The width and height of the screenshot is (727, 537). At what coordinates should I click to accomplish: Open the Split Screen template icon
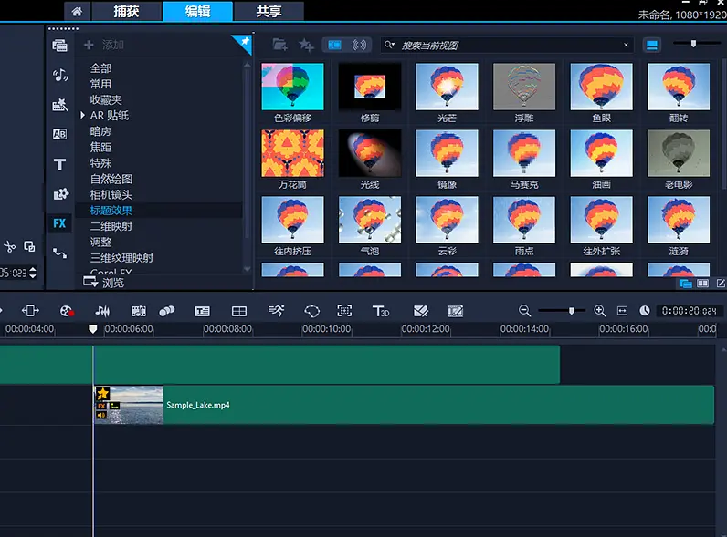pyautogui.click(x=239, y=311)
